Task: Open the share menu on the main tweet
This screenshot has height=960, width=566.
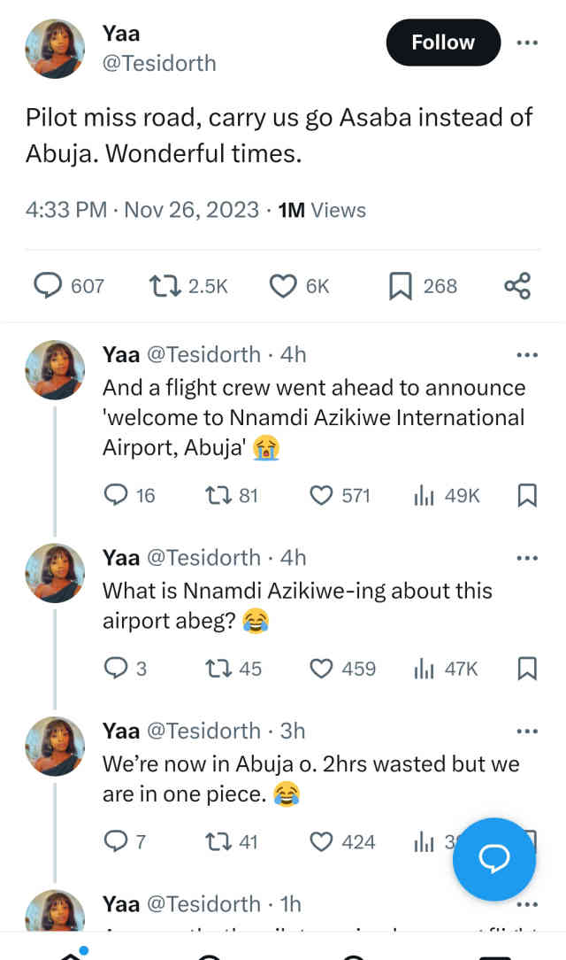Action: (x=517, y=285)
